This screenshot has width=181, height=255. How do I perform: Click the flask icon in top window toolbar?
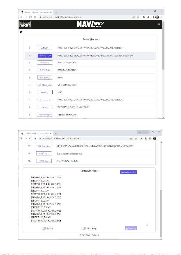(x=148, y=17)
